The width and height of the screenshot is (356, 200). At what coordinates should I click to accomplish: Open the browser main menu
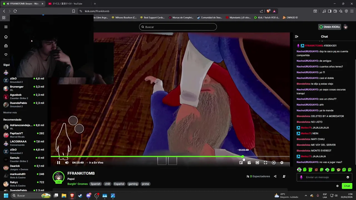352,11
